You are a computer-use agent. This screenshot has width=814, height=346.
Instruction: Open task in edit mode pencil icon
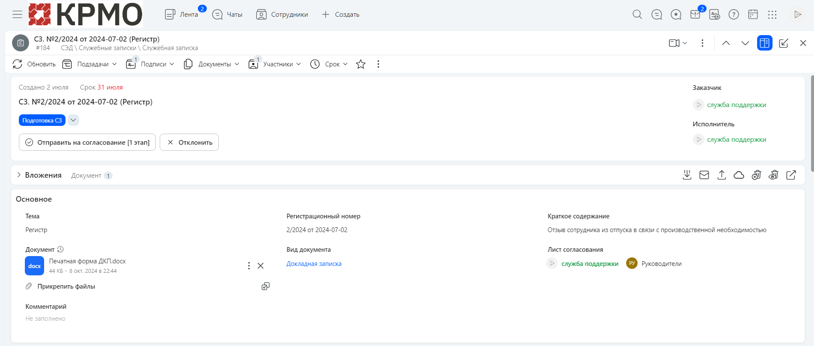point(784,43)
